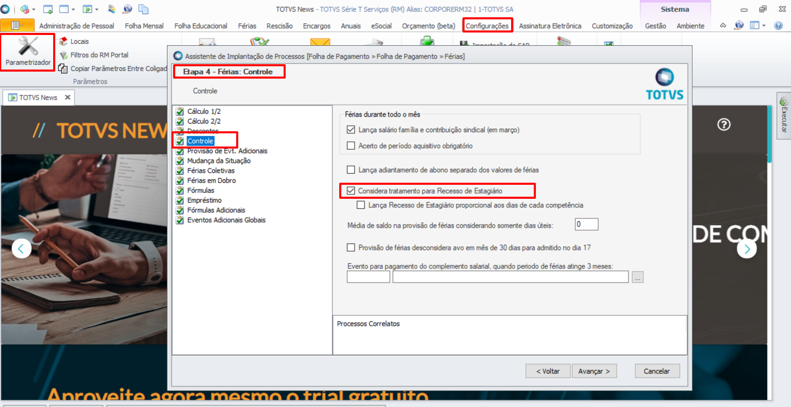Click the question mark on the news banner

coord(724,124)
